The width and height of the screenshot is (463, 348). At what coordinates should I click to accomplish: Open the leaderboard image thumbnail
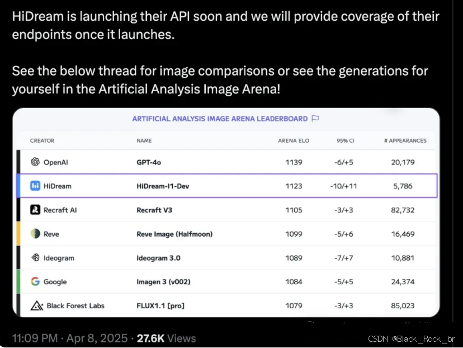(x=226, y=213)
